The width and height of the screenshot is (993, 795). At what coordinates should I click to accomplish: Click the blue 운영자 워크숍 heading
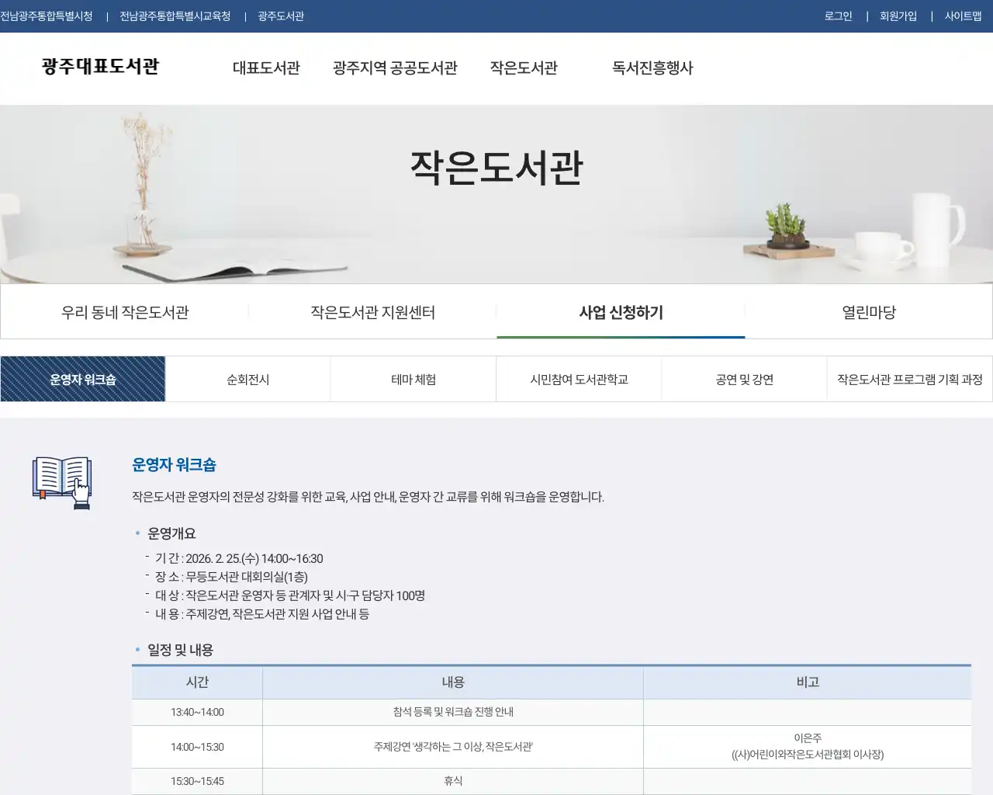[174, 465]
